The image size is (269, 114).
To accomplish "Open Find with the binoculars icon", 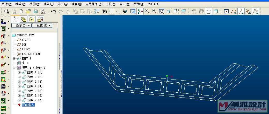I will [104, 11].
